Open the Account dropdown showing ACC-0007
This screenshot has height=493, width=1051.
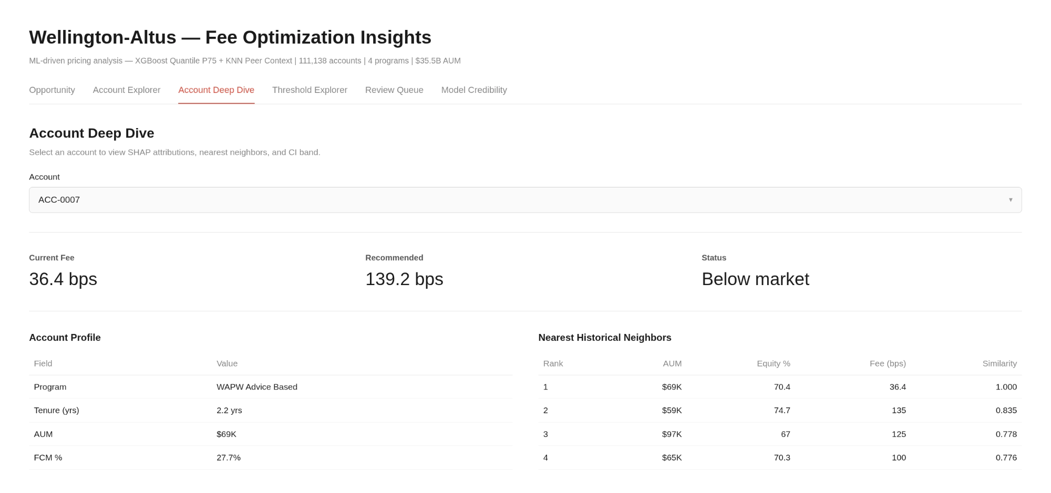[x=525, y=200]
